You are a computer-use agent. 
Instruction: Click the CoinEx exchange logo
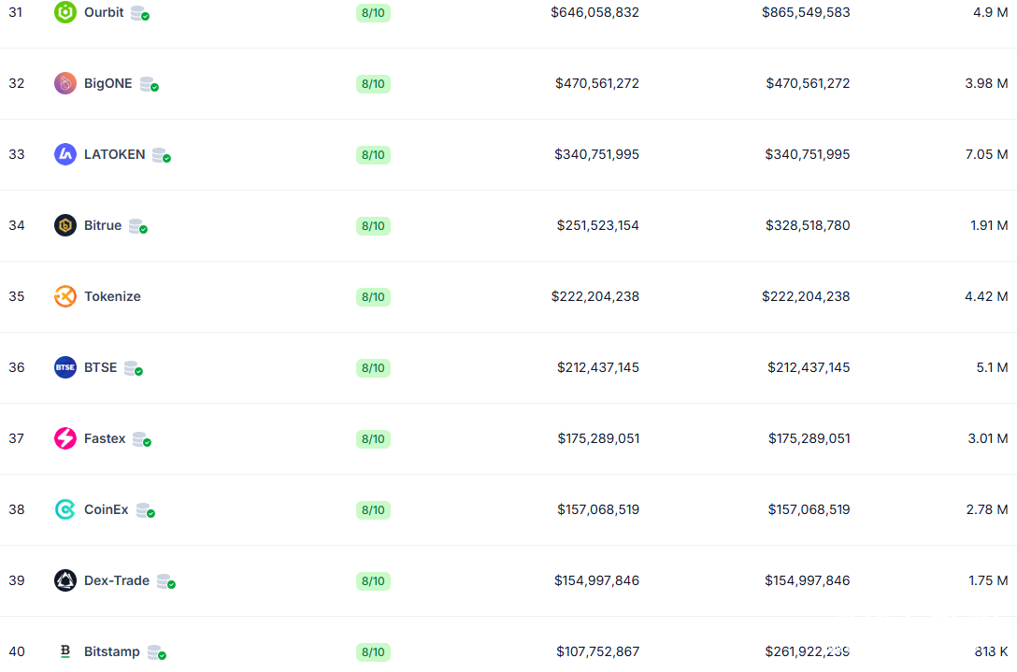click(x=64, y=509)
